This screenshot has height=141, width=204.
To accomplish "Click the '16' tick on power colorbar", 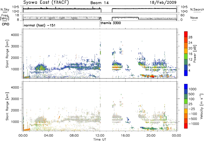I will 190,54.
